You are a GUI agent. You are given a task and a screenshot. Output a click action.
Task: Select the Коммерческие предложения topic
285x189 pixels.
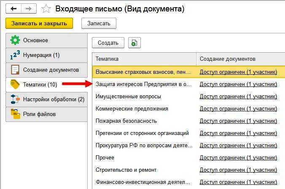pos(132,109)
